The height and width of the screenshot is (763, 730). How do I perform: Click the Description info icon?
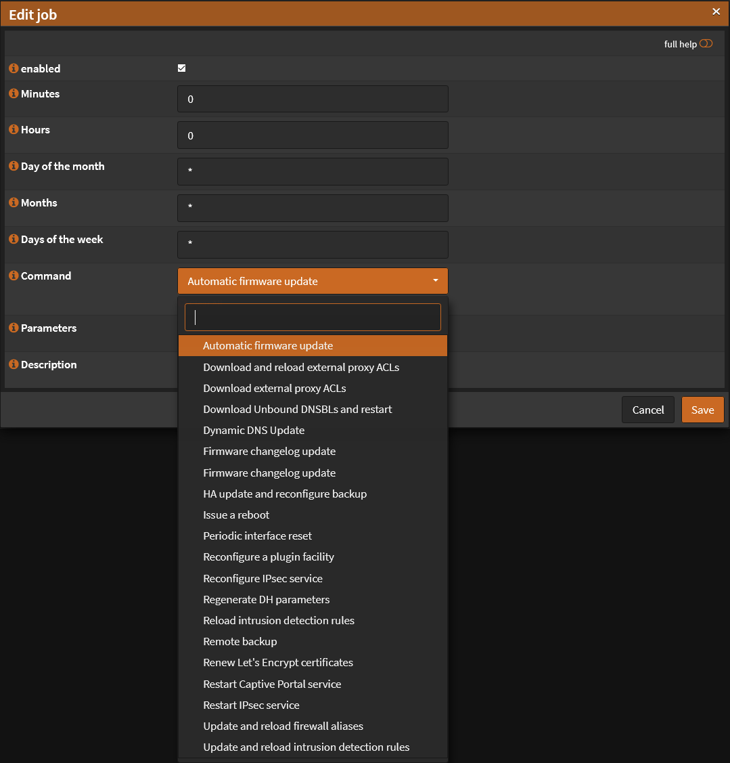[x=14, y=365]
